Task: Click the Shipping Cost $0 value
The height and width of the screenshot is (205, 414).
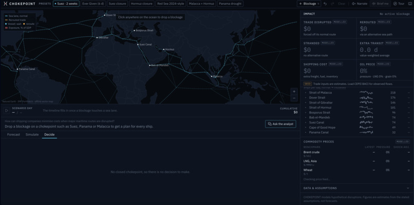Action: coord(307,71)
